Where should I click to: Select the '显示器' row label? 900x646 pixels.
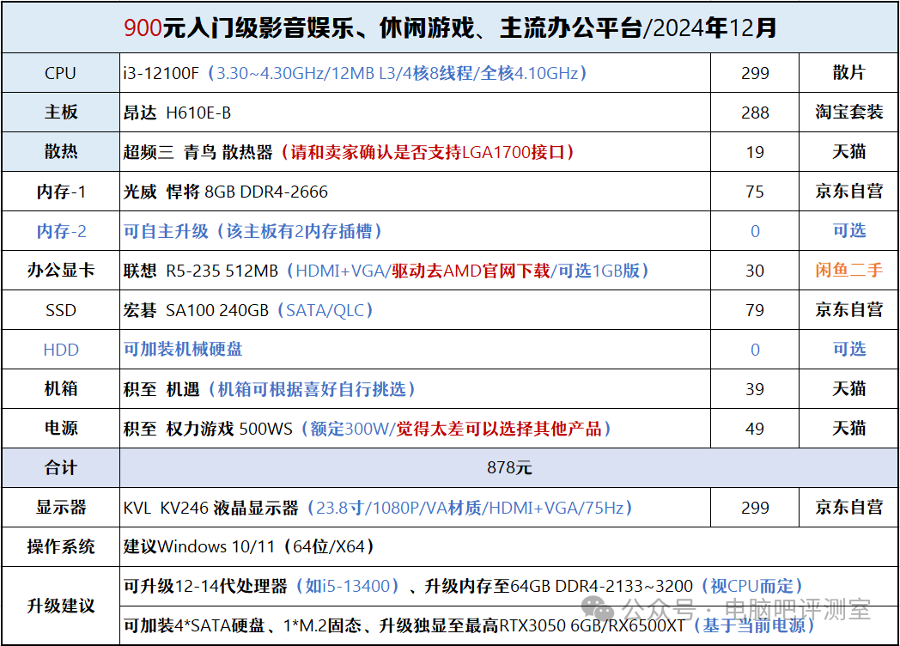coord(60,509)
